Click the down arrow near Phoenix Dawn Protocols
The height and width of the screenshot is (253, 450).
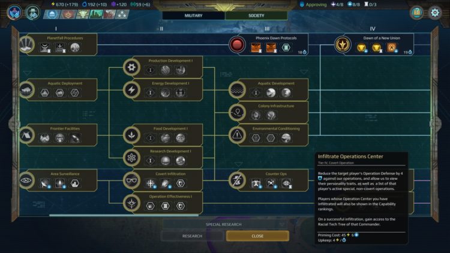[304, 71]
